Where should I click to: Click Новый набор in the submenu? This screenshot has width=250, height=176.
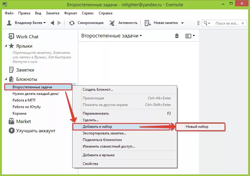[x=200, y=127]
